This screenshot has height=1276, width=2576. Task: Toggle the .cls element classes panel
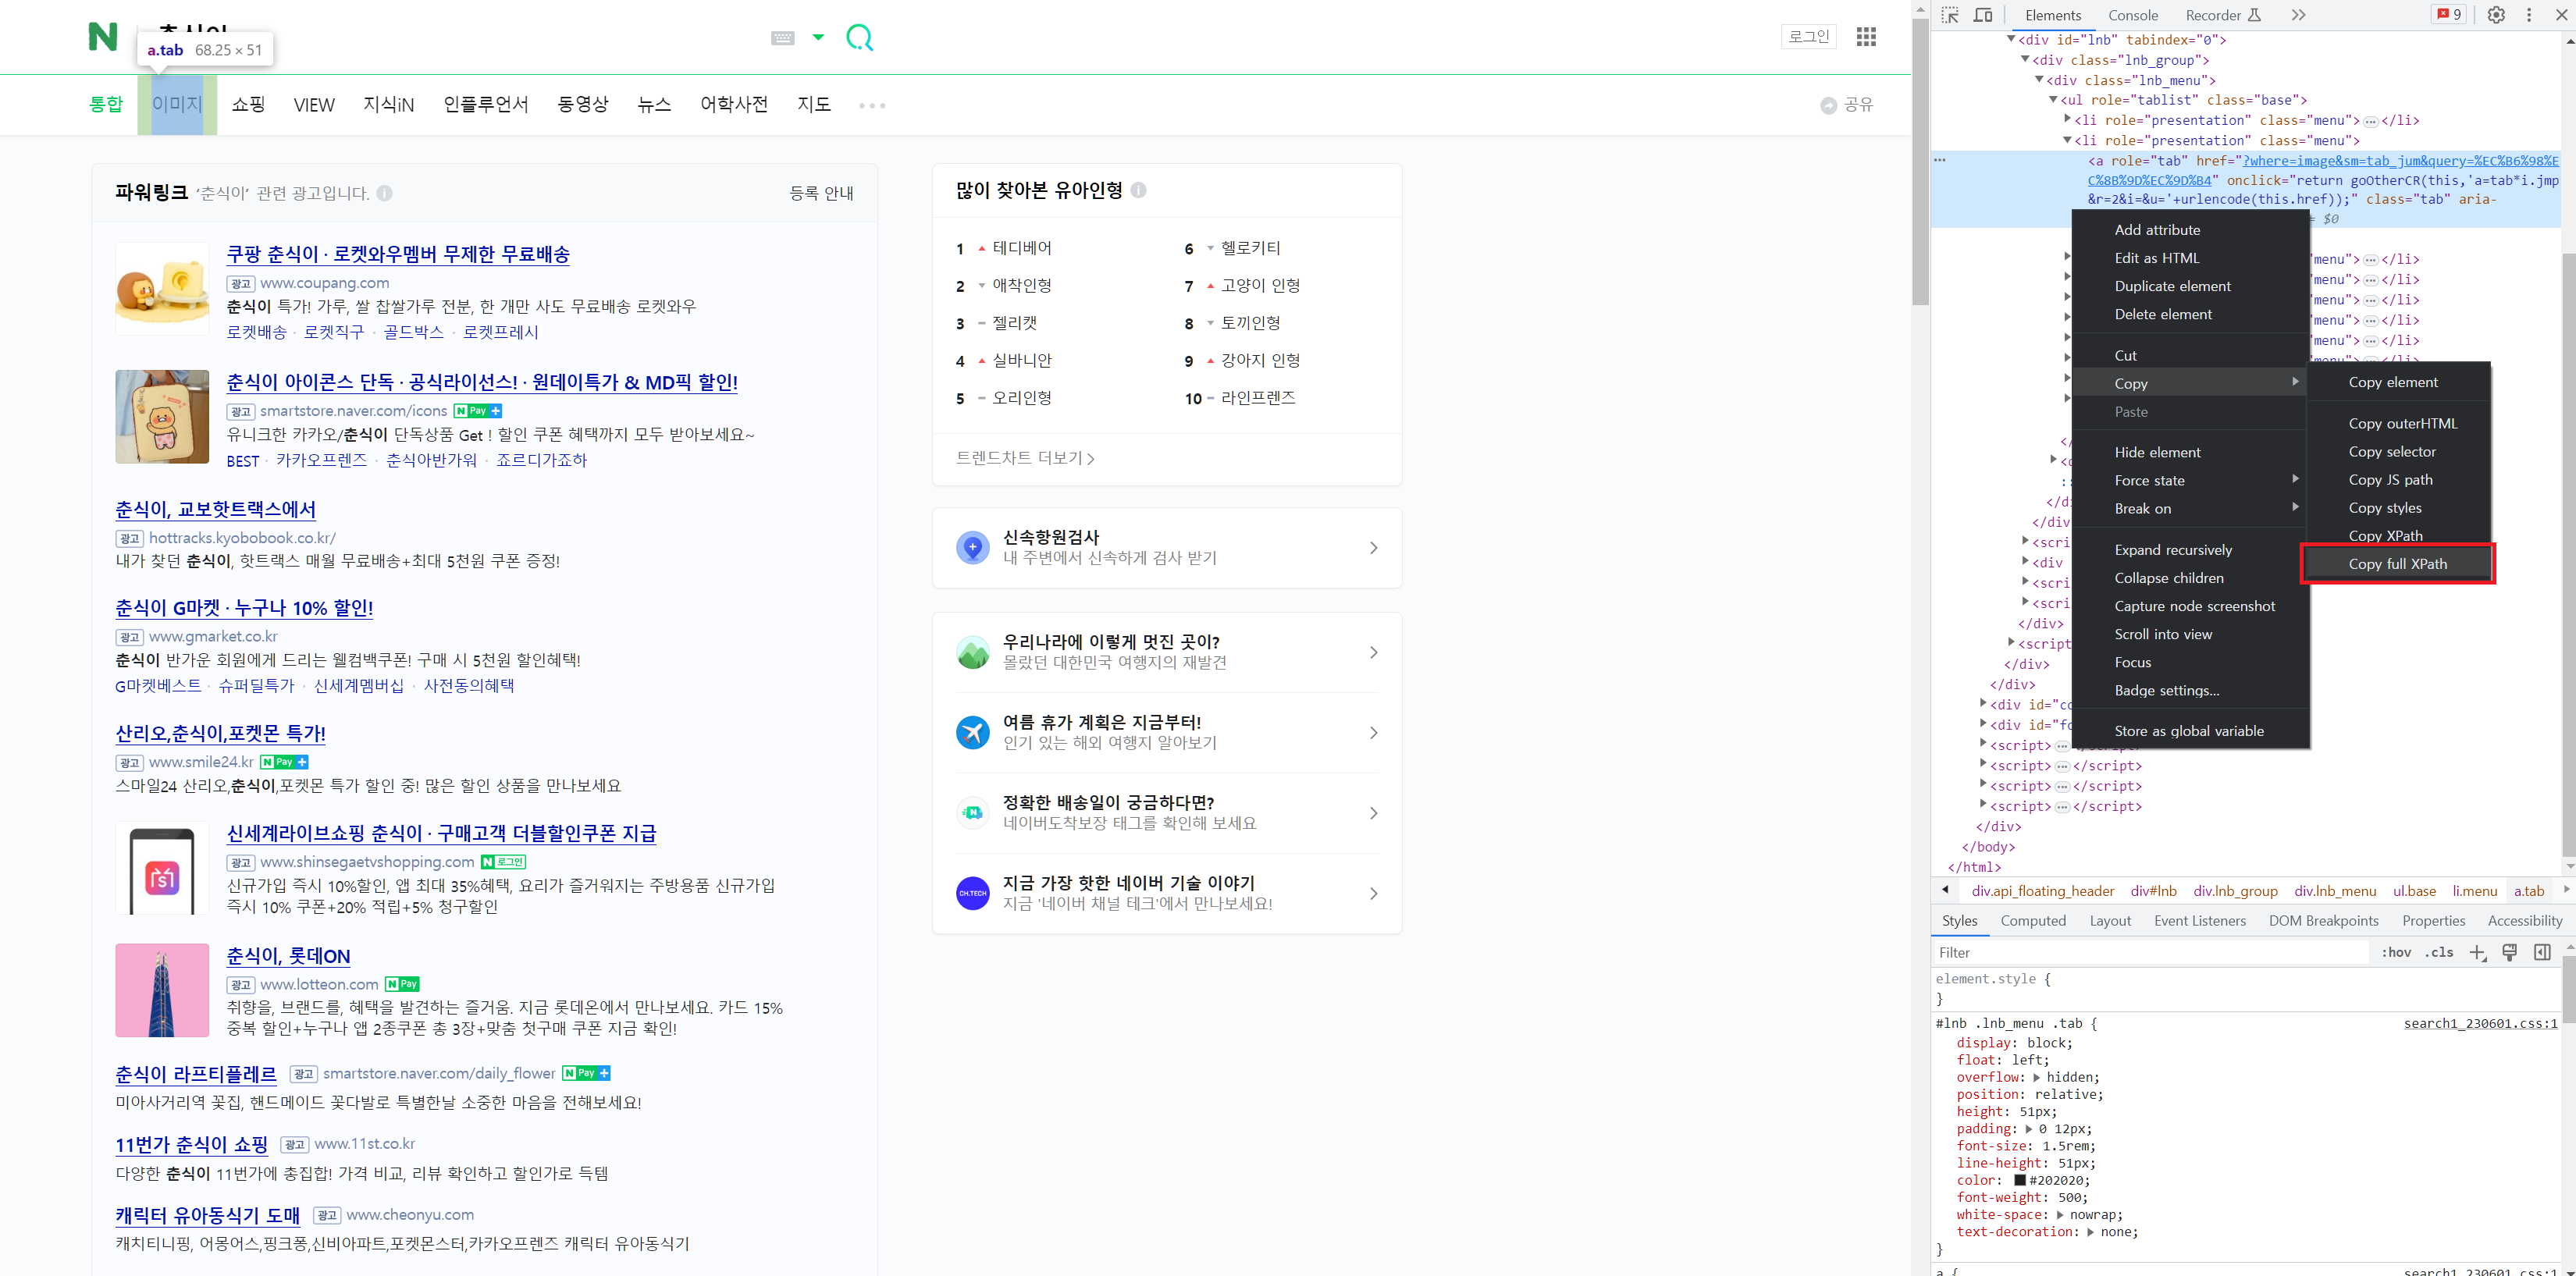click(2439, 952)
